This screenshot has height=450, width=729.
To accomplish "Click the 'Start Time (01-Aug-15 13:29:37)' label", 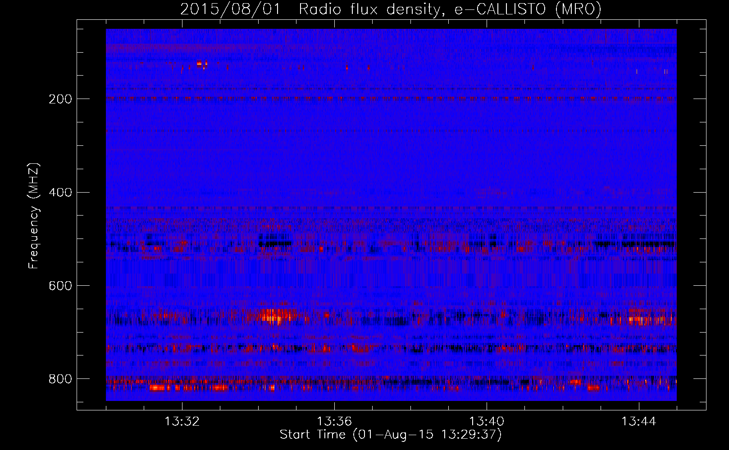I will click(x=391, y=435).
